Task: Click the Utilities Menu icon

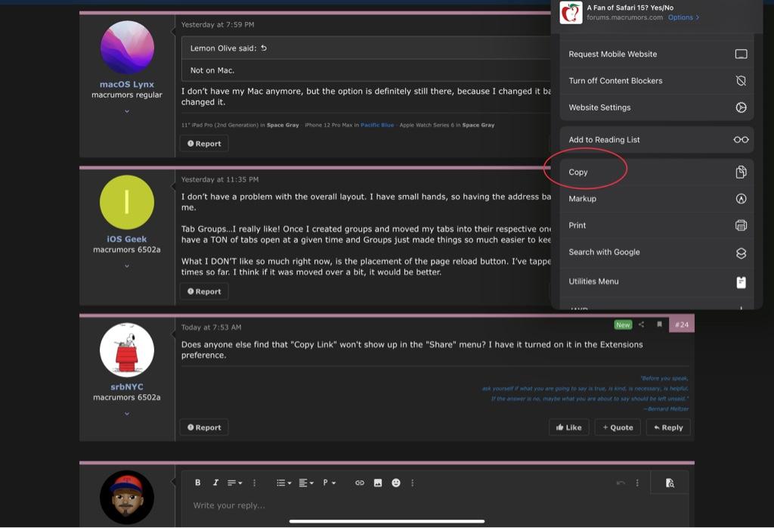Action: coord(741,282)
